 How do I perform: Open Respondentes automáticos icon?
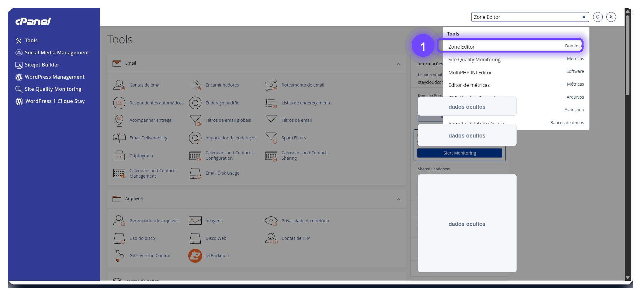[119, 103]
